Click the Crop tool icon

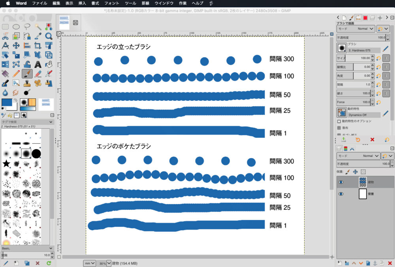click(x=38, y=46)
